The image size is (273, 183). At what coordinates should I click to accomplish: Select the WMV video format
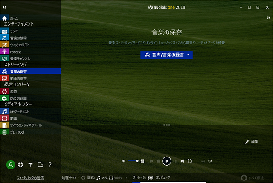click(116, 177)
